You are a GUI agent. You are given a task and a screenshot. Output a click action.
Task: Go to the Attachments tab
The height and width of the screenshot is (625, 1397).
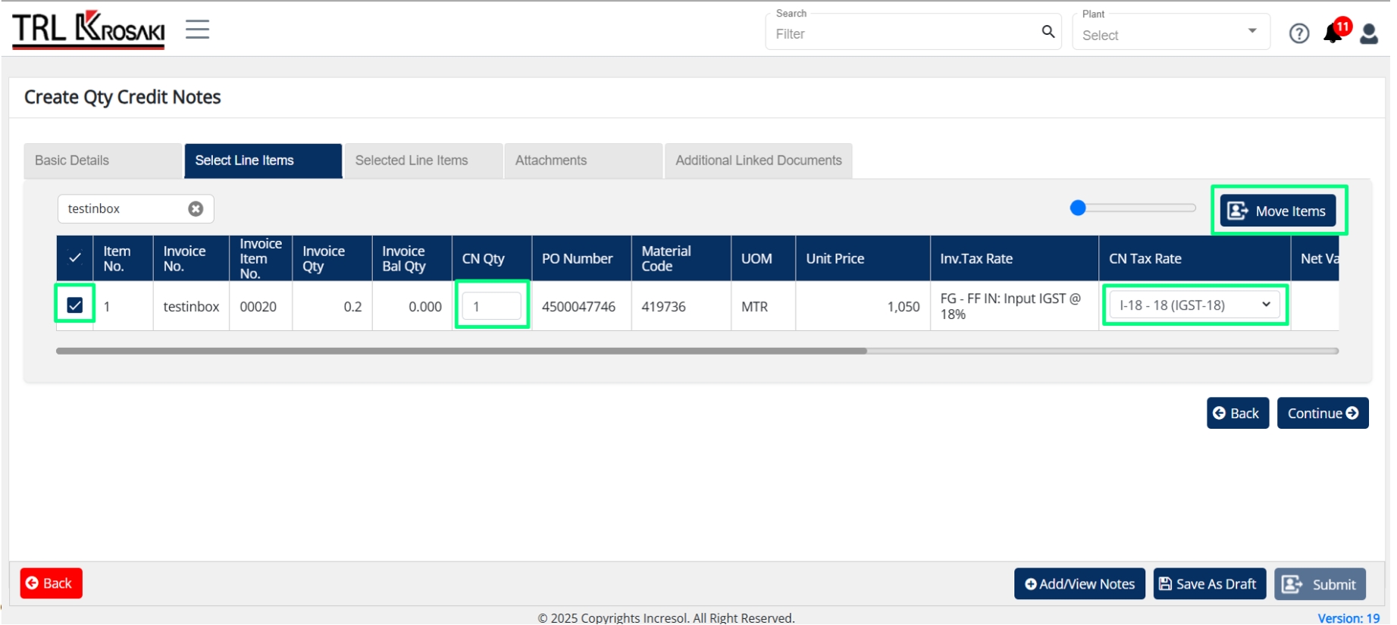point(584,161)
